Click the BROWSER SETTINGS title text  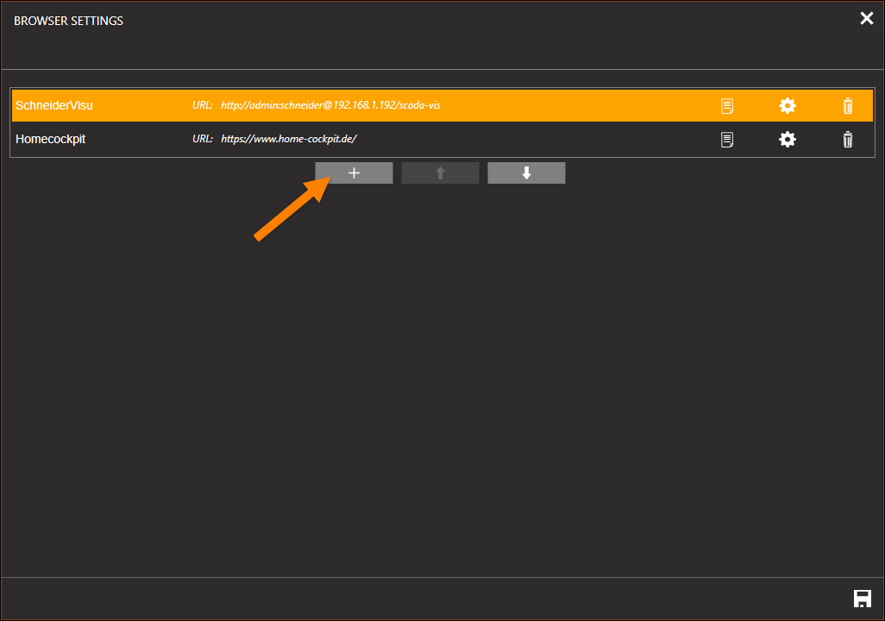(69, 21)
